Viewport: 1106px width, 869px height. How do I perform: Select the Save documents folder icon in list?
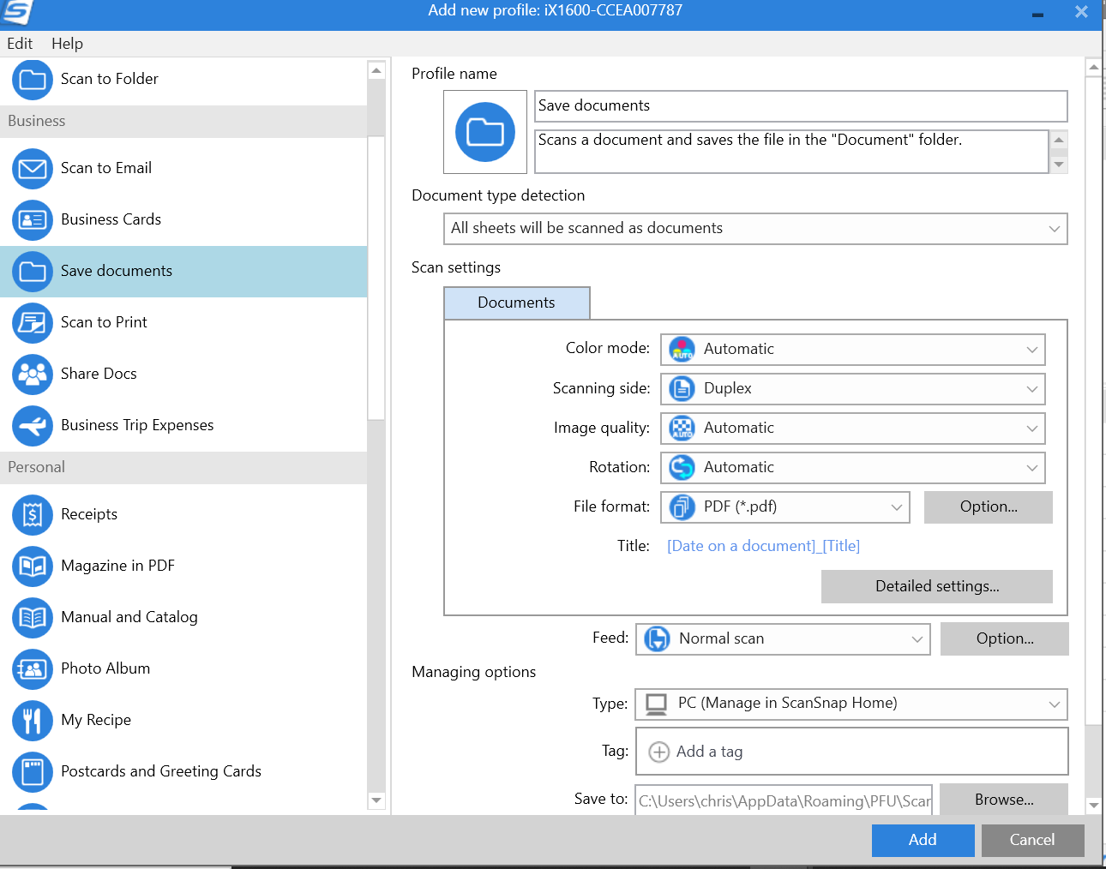coord(33,272)
